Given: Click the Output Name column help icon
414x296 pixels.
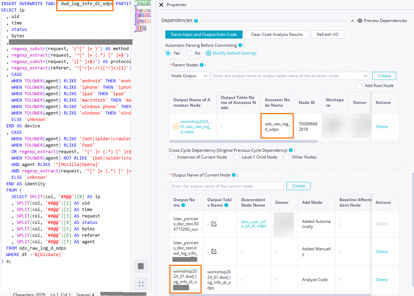Looking at the screenshot, I should 183,205.
